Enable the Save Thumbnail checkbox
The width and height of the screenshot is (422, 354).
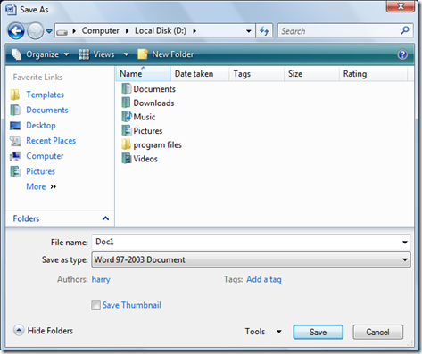[95, 305]
